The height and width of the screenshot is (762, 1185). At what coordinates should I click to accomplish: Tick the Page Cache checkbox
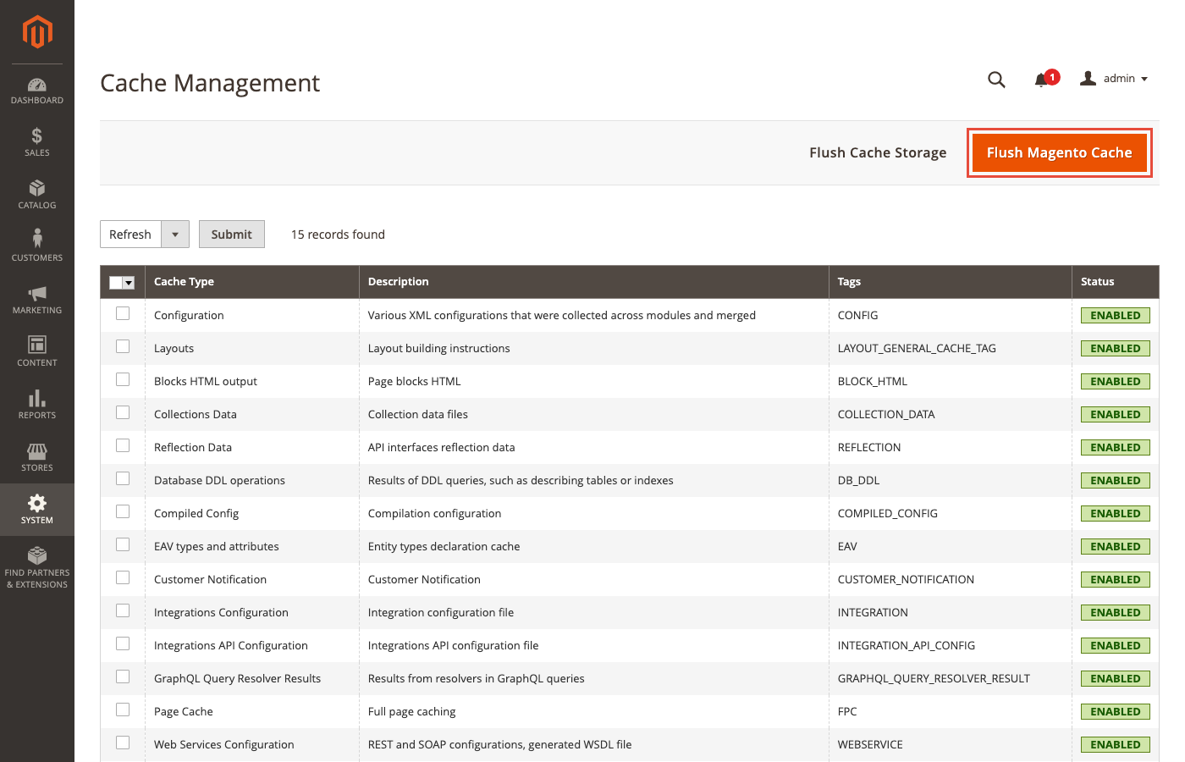pyautogui.click(x=123, y=710)
